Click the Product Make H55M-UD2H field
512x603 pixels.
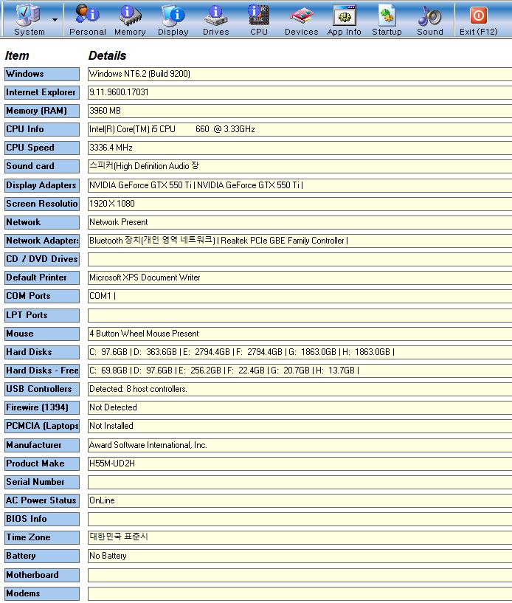tap(299, 464)
